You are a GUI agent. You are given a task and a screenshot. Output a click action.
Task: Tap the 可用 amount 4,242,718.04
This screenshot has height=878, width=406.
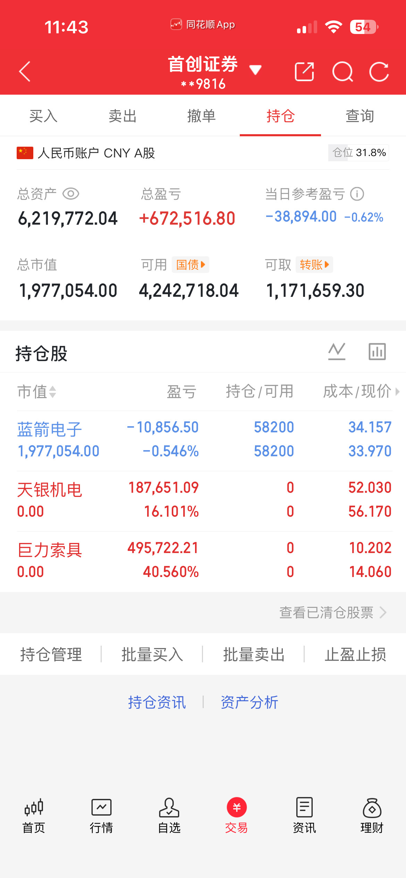189,291
